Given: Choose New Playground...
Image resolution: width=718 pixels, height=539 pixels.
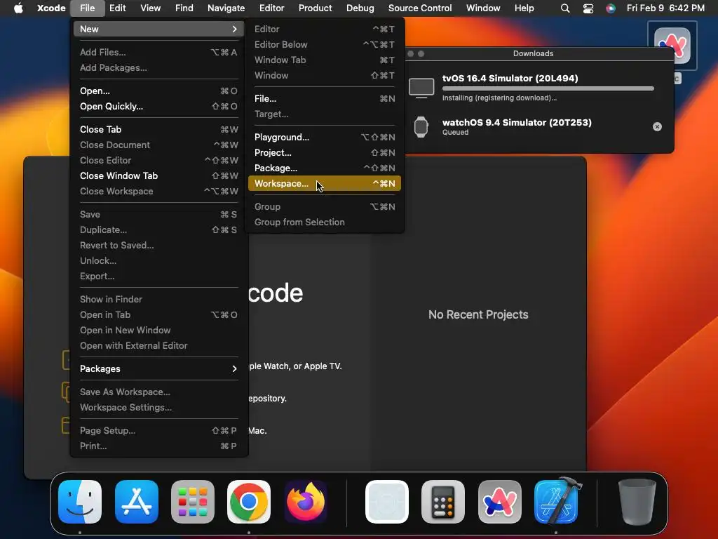Looking at the screenshot, I should click(324, 137).
